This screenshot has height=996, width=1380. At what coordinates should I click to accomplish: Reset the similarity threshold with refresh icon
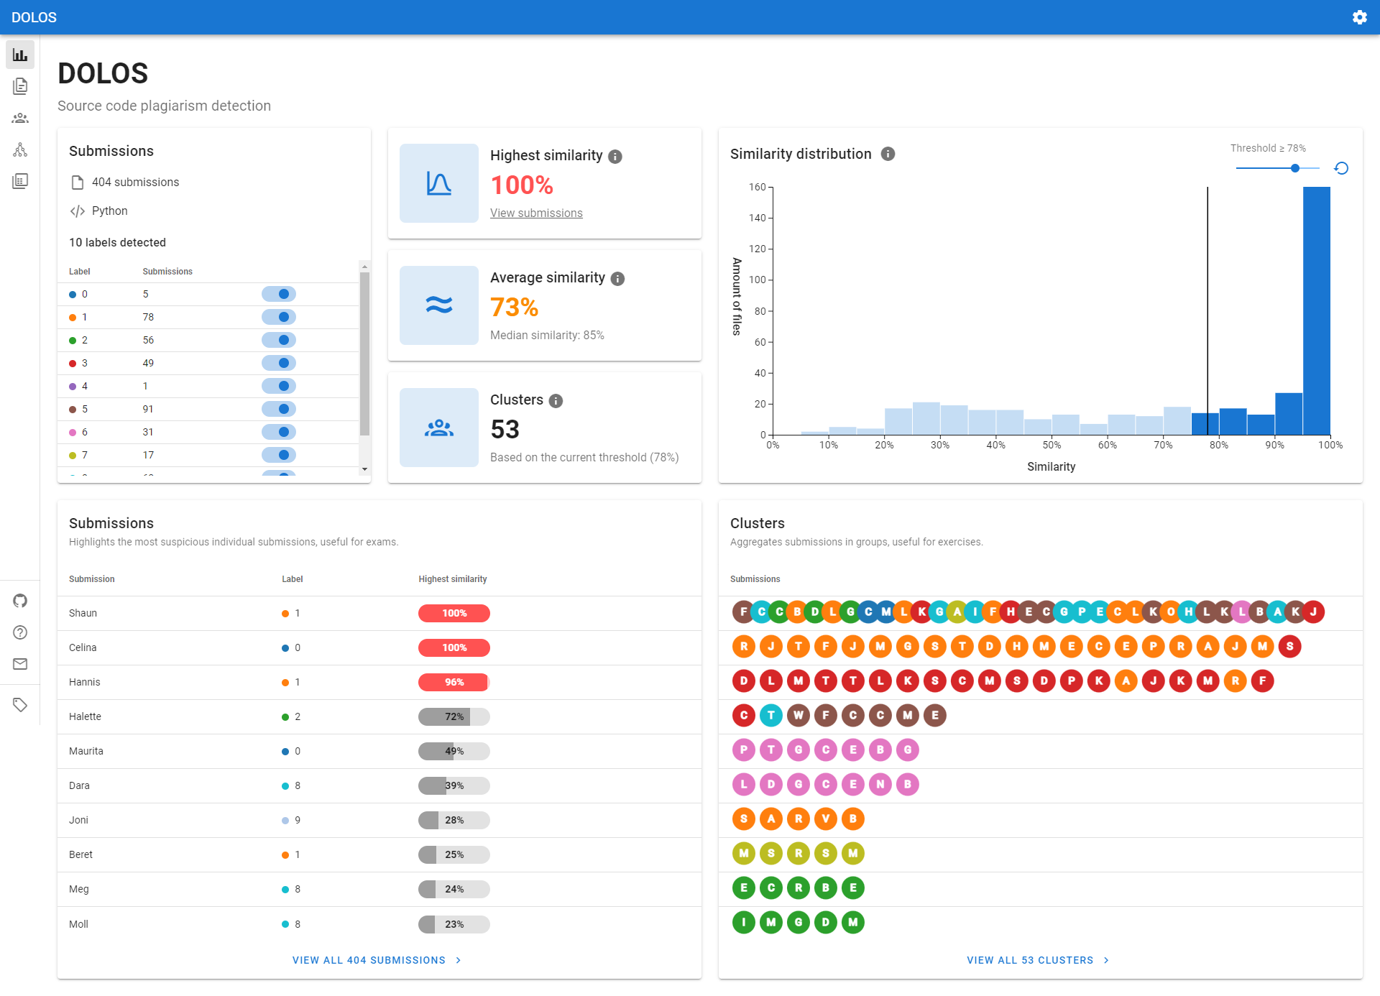pos(1341,168)
